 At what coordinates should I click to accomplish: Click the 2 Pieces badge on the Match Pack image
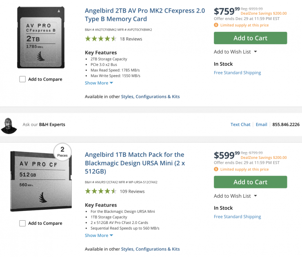pos(62,151)
